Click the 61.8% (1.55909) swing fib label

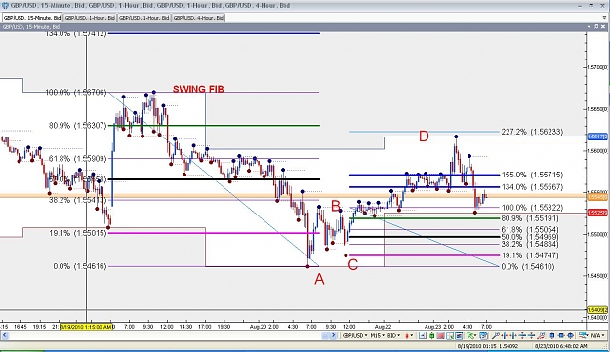point(77,159)
